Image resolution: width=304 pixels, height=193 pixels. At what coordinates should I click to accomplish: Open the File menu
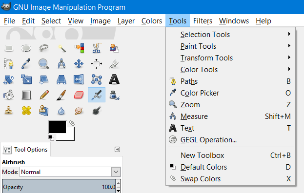(9, 20)
